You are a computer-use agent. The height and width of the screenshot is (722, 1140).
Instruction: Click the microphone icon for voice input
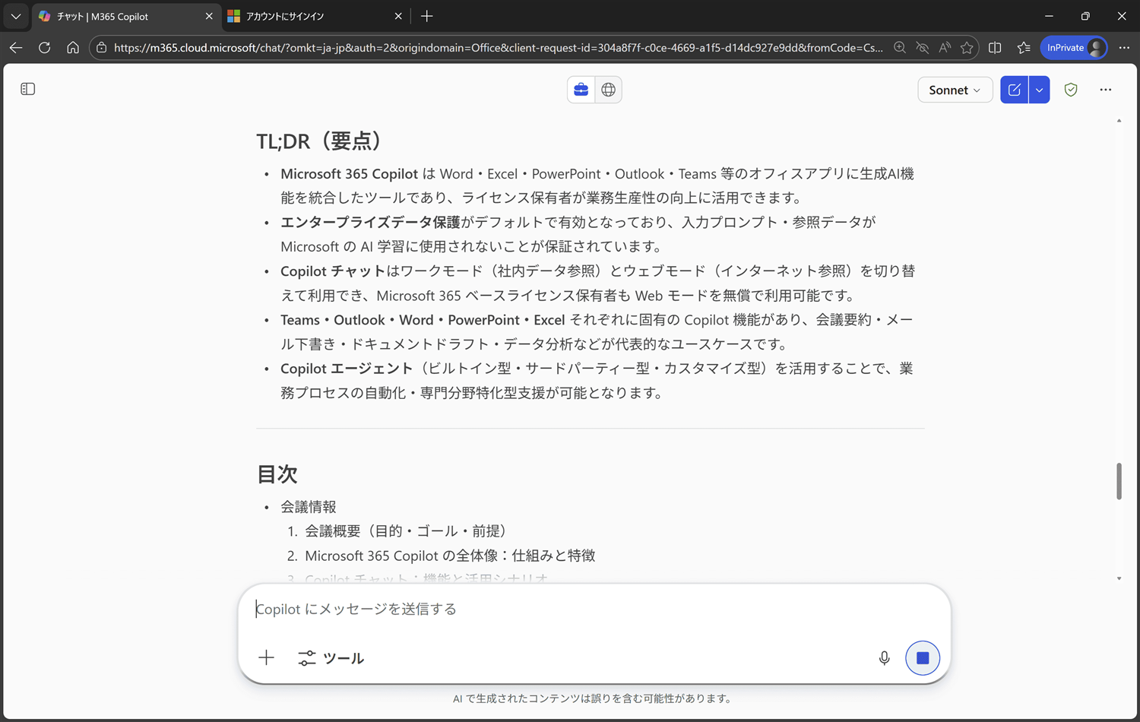tap(884, 658)
